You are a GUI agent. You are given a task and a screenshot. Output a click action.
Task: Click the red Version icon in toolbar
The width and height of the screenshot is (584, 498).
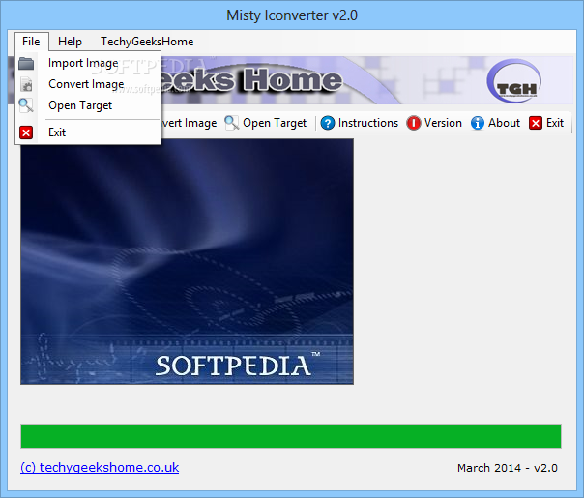coord(414,123)
